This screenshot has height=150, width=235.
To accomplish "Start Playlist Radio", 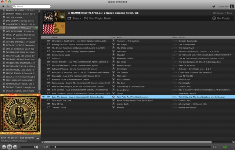I will pos(97,18).
